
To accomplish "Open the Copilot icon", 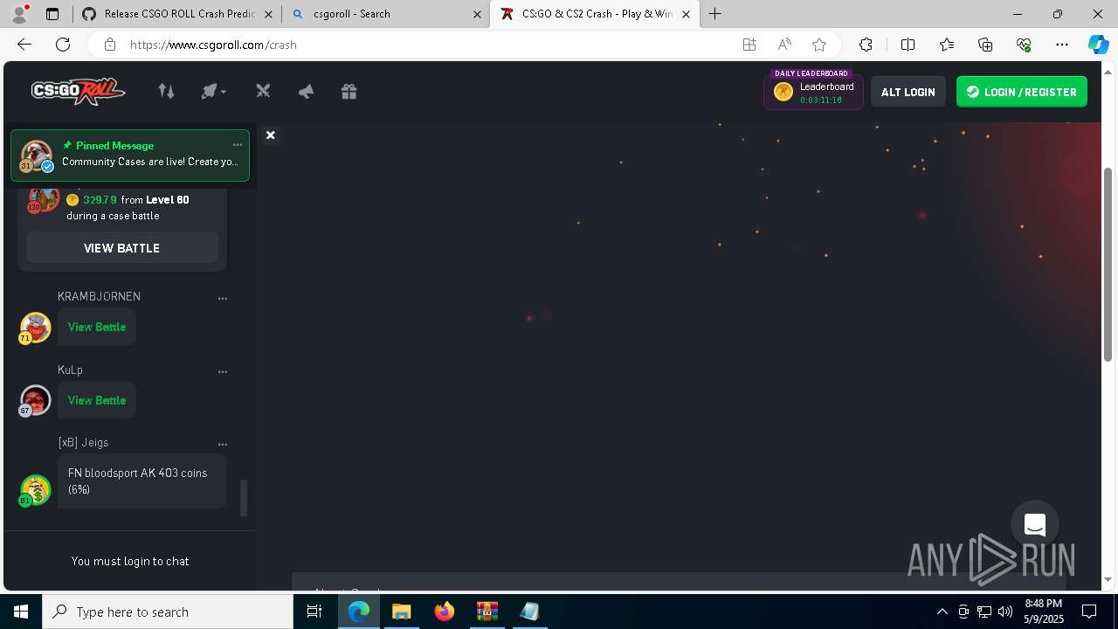I will tap(1098, 45).
